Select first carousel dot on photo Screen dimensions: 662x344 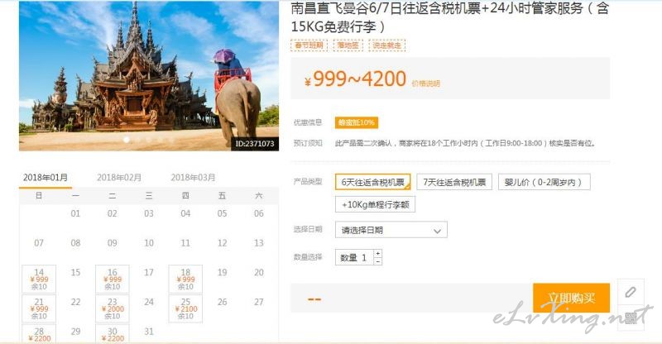(x=127, y=140)
